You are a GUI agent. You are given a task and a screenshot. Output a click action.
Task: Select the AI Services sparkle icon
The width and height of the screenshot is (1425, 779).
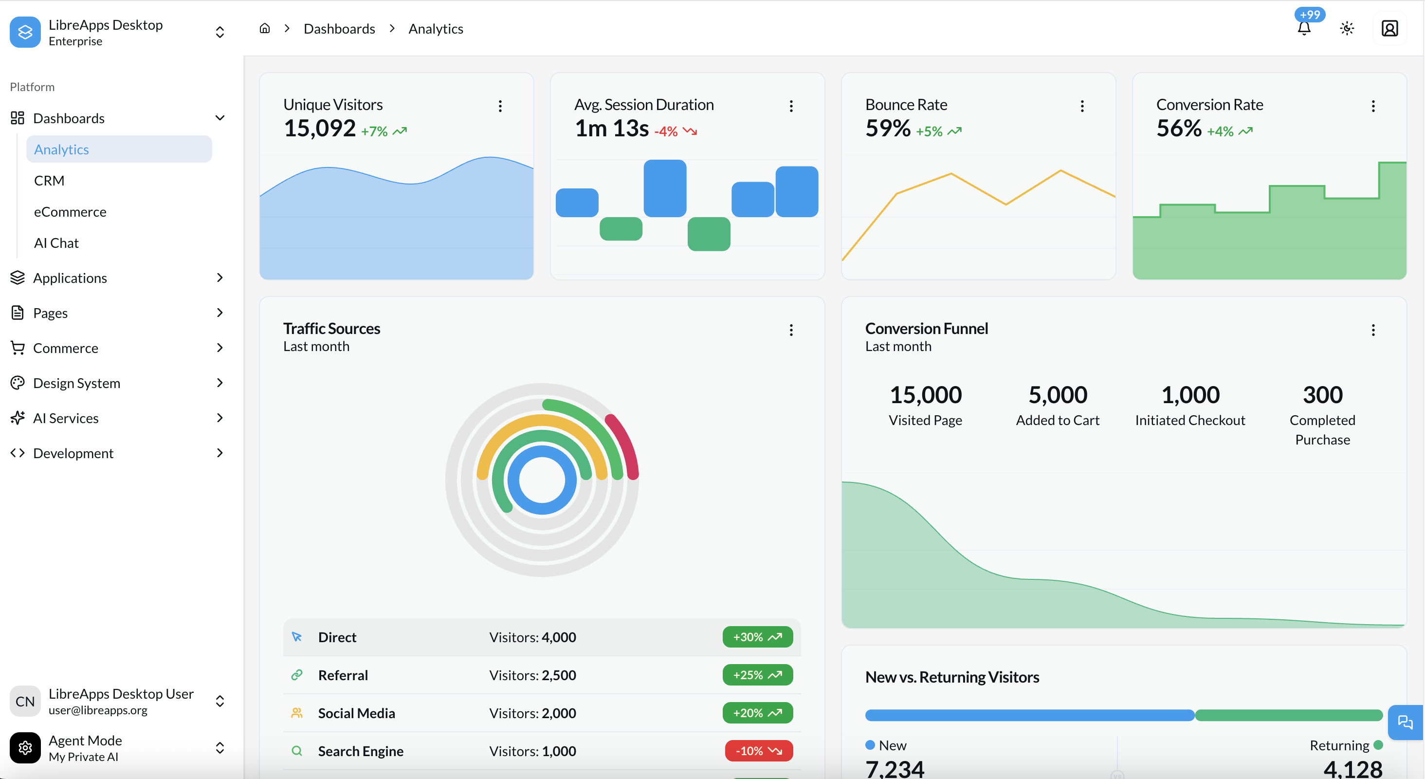pos(17,418)
